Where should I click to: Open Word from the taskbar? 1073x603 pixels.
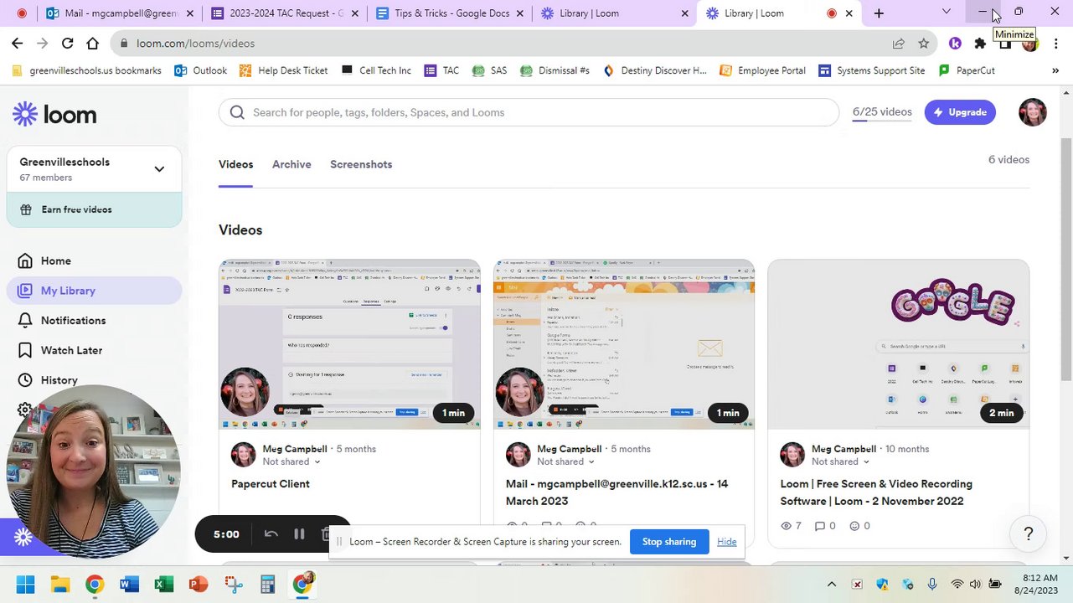click(129, 584)
